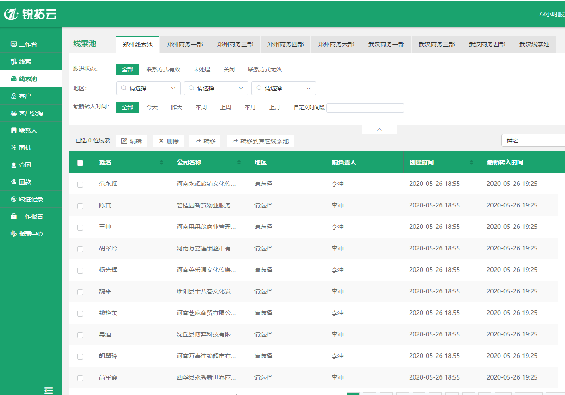Check the row for 范永耀
565x395 pixels.
[80, 184]
